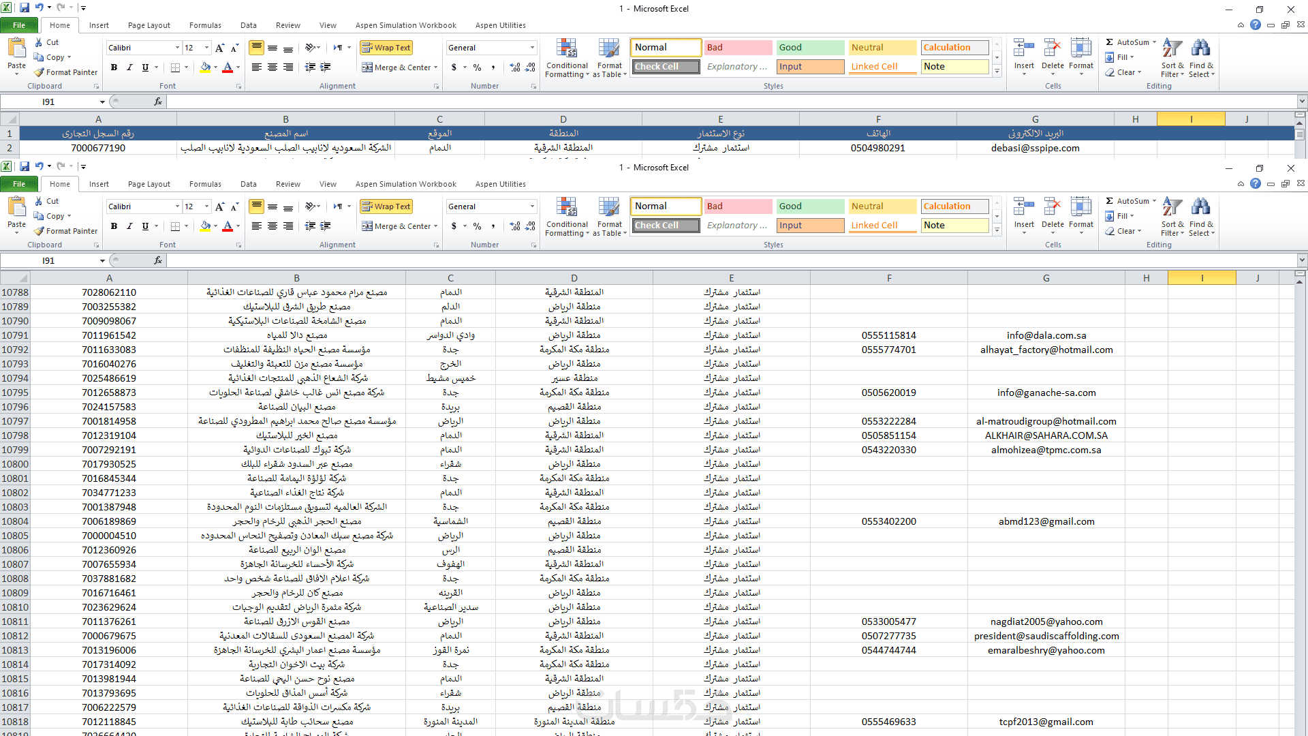Apply the Check Cell style in the lower ribbon
Screen dimensions: 1308x736
[x=666, y=226]
